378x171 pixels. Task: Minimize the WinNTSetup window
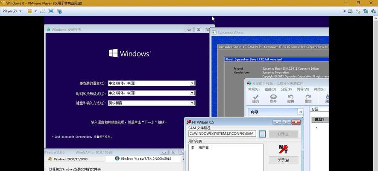[164, 152]
